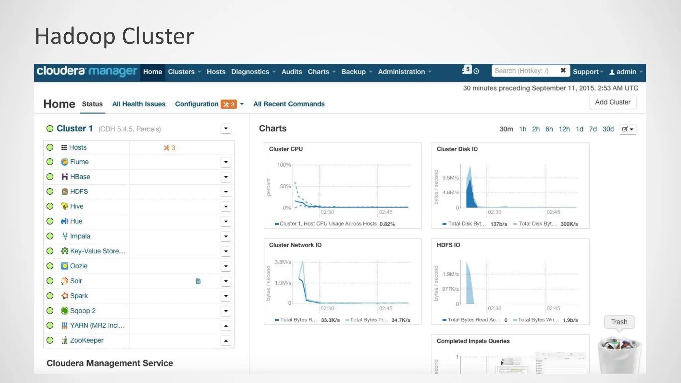Screen dimensions: 681x383
Task: Set chart time range to 1h
Action: [x=523, y=129]
